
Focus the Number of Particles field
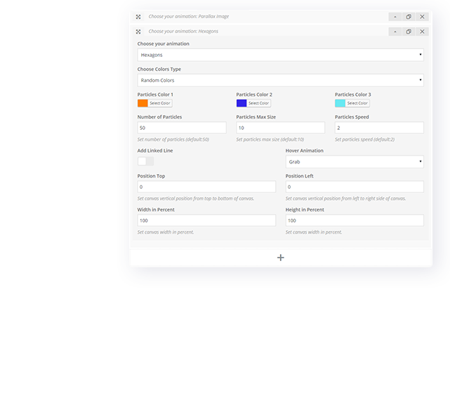(182, 128)
